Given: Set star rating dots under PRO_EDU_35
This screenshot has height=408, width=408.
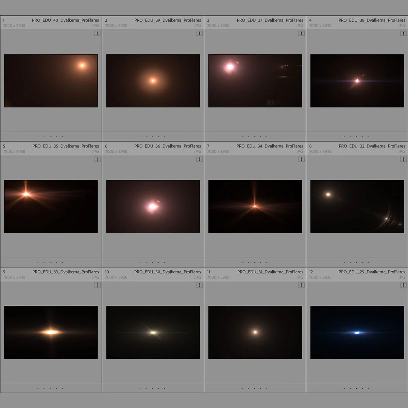Looking at the screenshot, I should pos(50,262).
